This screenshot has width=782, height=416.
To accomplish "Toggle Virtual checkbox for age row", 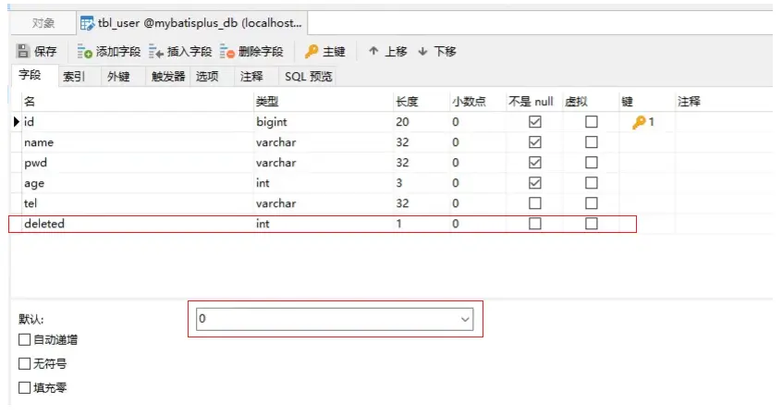I will (x=592, y=183).
